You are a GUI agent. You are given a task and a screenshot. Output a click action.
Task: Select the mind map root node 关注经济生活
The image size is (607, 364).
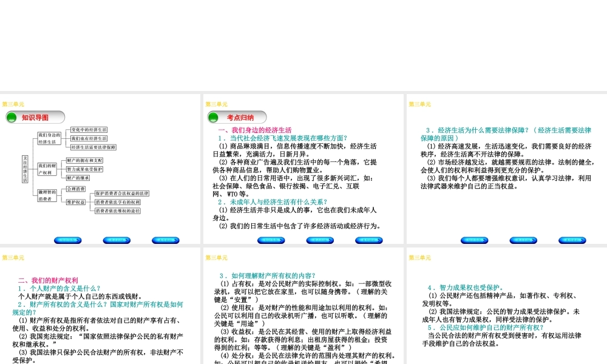click(x=25, y=169)
